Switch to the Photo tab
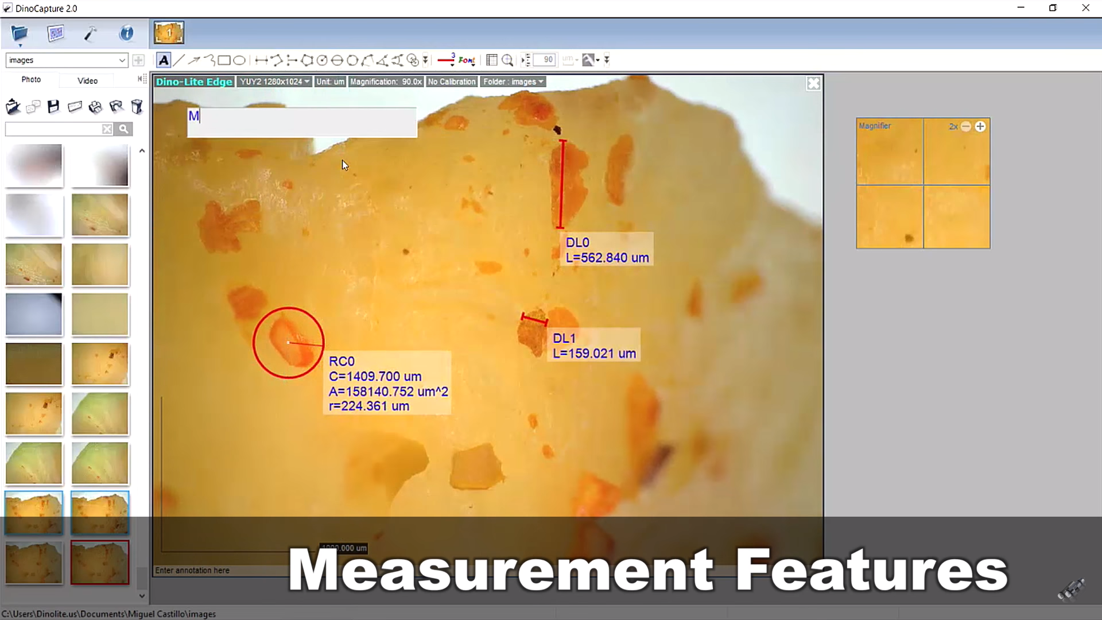The image size is (1102, 620). (x=31, y=80)
